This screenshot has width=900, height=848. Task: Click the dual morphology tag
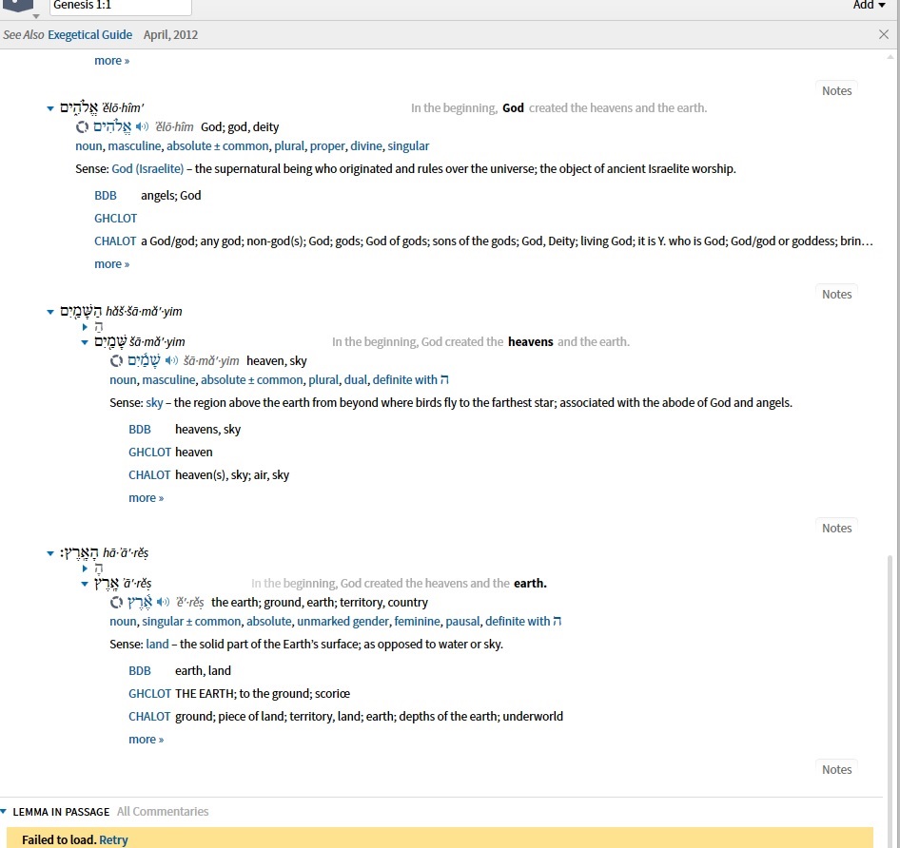coord(355,380)
